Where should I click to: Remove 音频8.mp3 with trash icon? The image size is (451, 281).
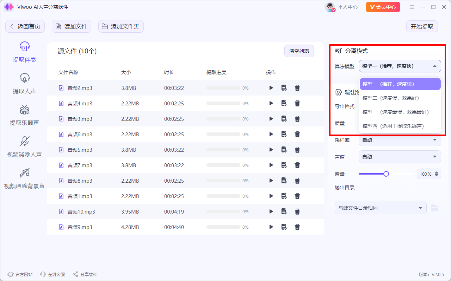297,181
